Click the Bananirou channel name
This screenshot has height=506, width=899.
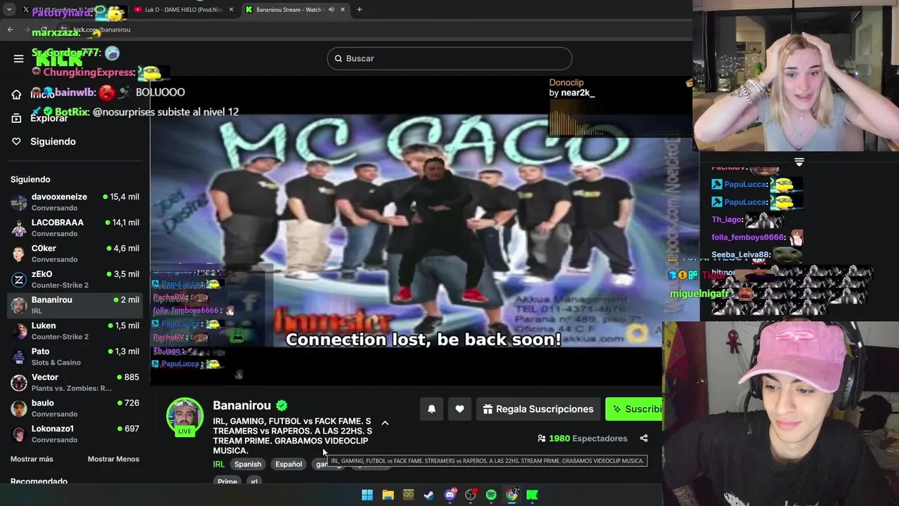pyautogui.click(x=242, y=406)
